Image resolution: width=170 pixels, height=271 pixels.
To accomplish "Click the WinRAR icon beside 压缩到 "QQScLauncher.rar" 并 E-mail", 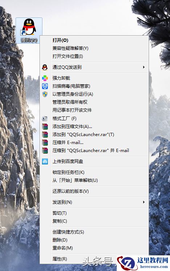I will (45, 151).
